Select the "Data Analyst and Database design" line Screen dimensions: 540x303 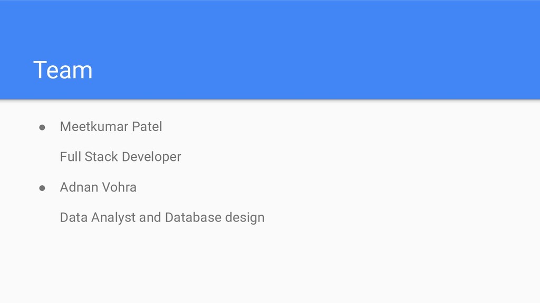162,218
